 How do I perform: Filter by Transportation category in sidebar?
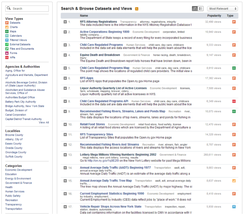tap(14, 209)
